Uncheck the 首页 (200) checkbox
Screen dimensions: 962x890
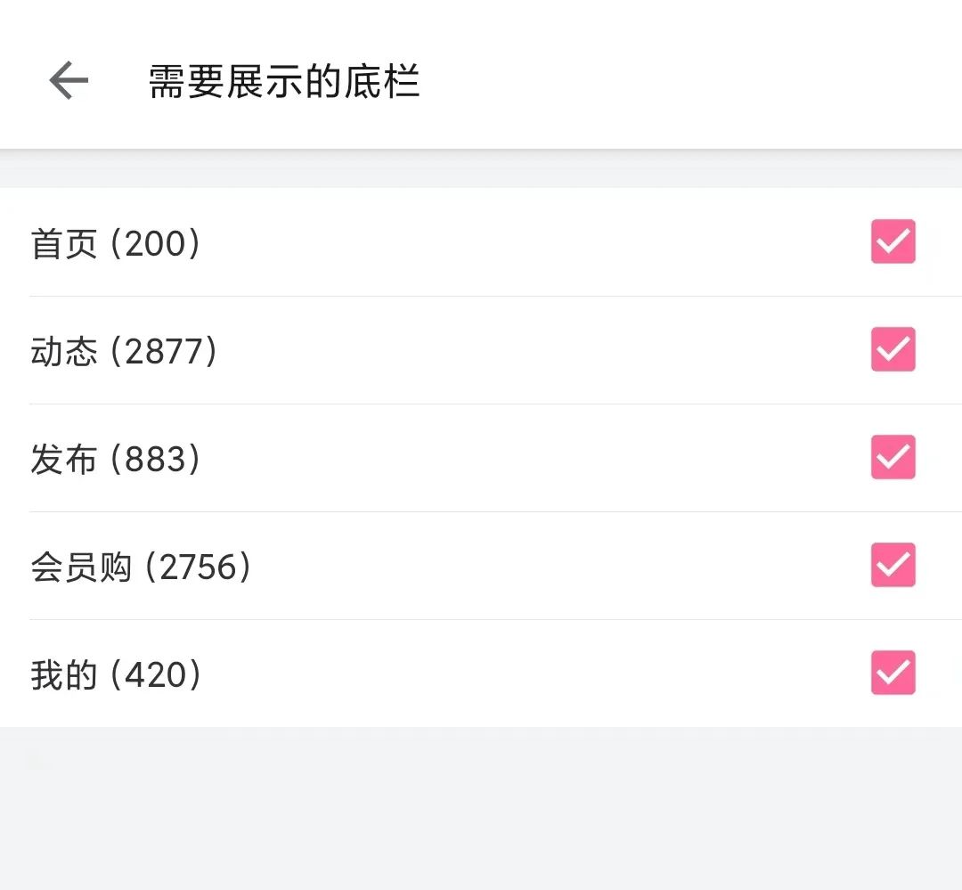pyautogui.click(x=893, y=241)
